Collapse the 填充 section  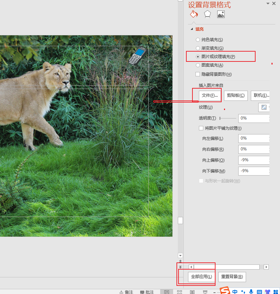(x=192, y=29)
